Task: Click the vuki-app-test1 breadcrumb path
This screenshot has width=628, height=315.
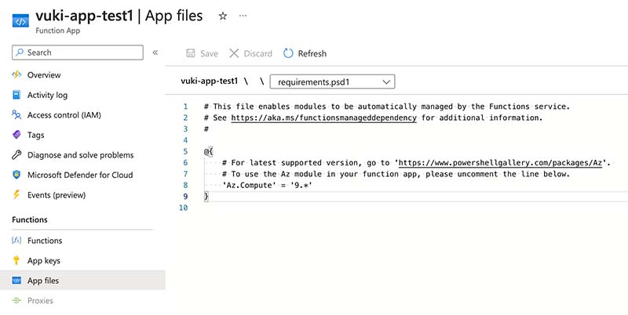Action: 209,81
